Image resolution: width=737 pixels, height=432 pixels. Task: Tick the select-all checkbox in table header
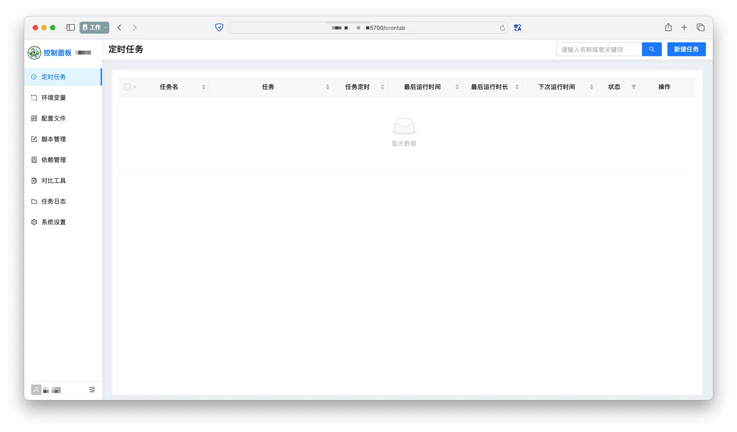point(127,87)
